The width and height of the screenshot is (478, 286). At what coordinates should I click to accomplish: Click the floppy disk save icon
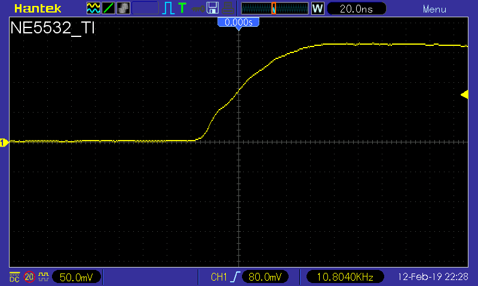pos(213,8)
